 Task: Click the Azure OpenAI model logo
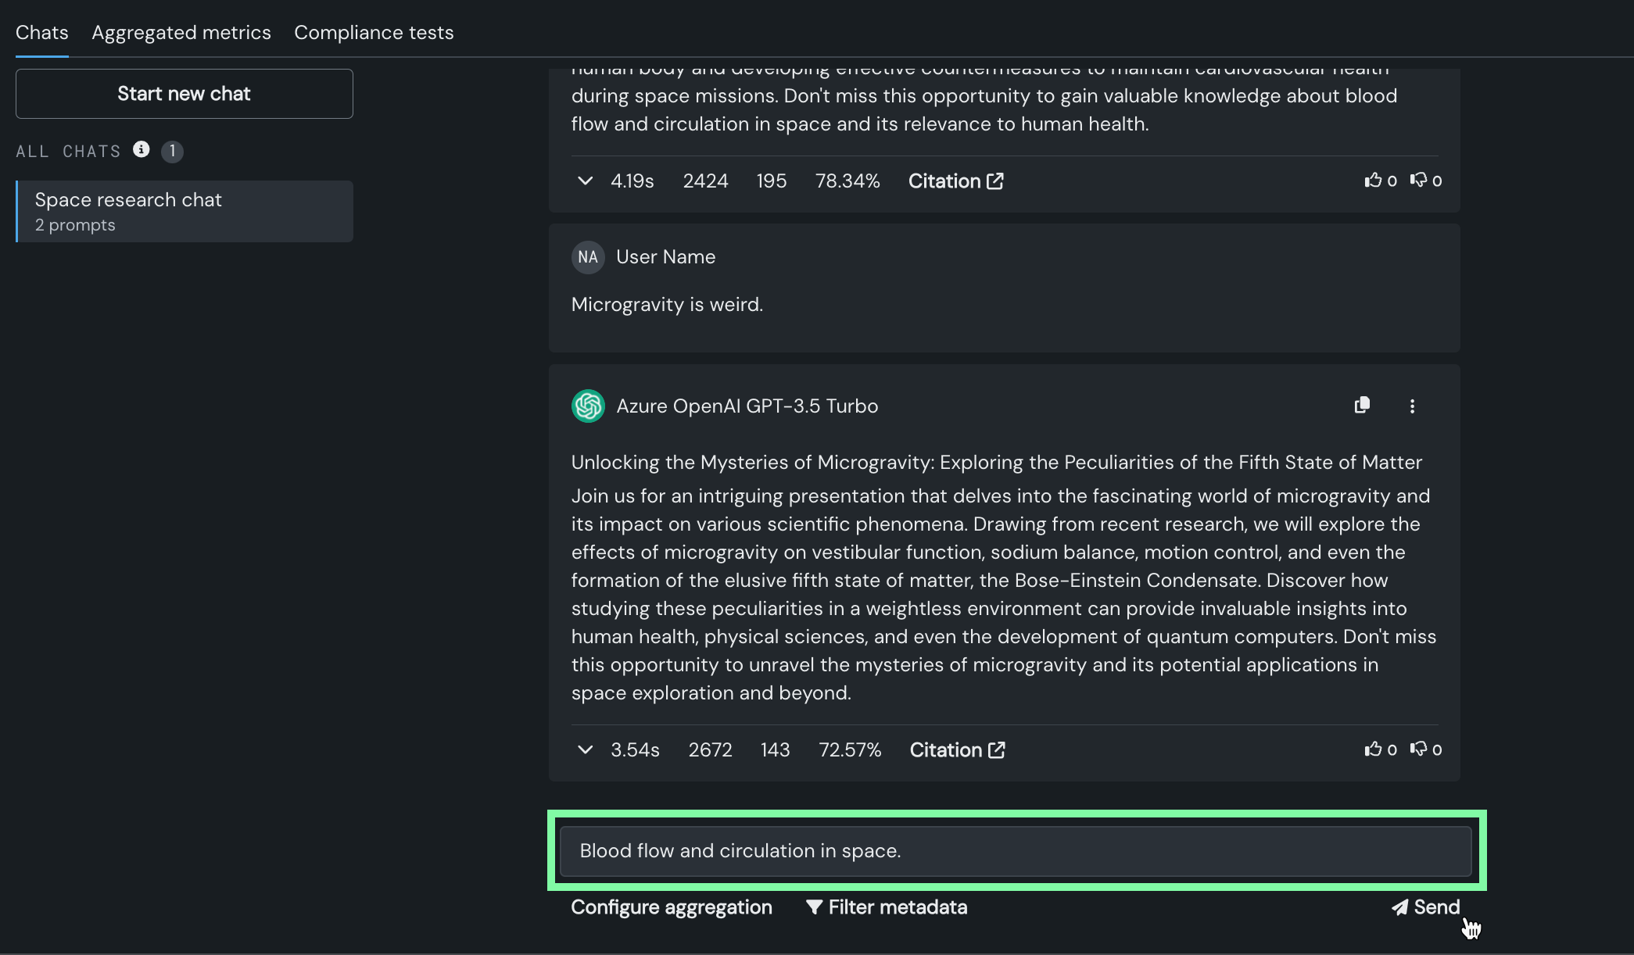tap(588, 406)
